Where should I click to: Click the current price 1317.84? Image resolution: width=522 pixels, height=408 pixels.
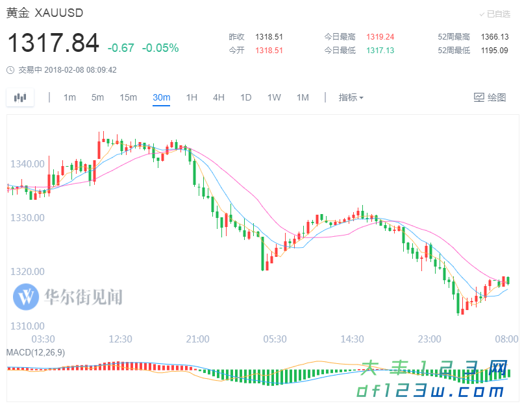pos(53,43)
